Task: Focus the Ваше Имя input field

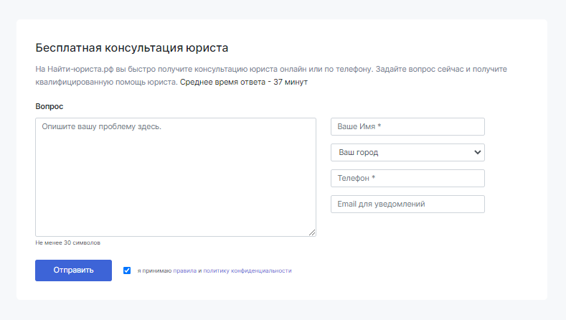Action: [x=407, y=127]
